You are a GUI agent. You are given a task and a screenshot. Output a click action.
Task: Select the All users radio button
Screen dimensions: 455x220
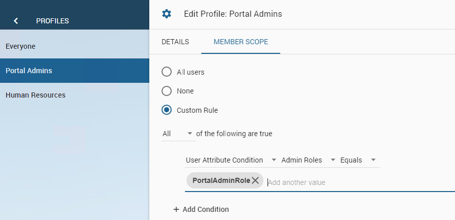pos(167,72)
